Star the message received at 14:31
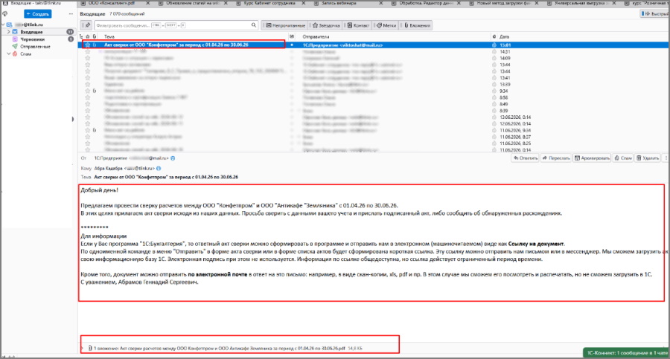This screenshot has width=670, height=359. coord(88,51)
